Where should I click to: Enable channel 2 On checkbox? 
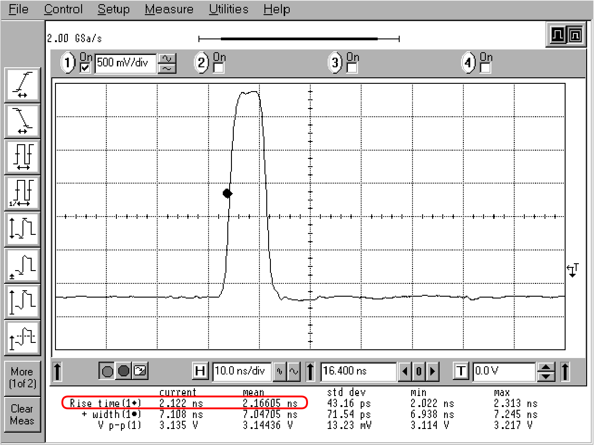(x=219, y=68)
